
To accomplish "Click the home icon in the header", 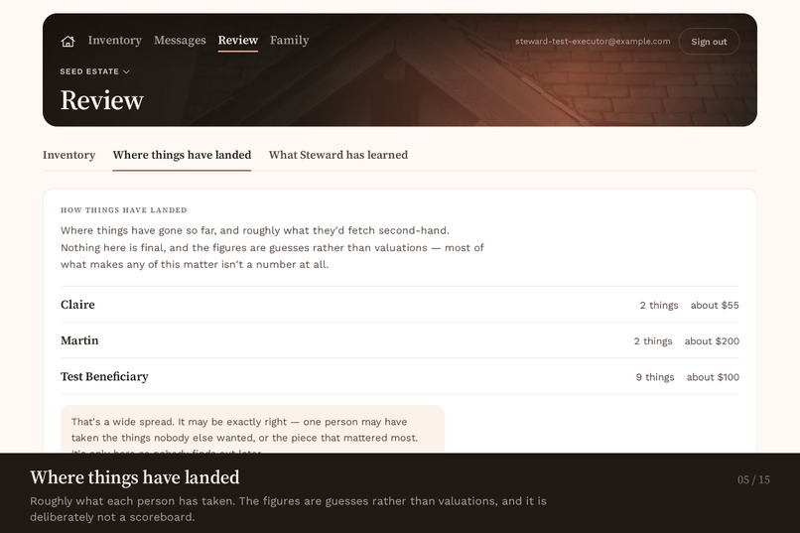I will [x=67, y=42].
